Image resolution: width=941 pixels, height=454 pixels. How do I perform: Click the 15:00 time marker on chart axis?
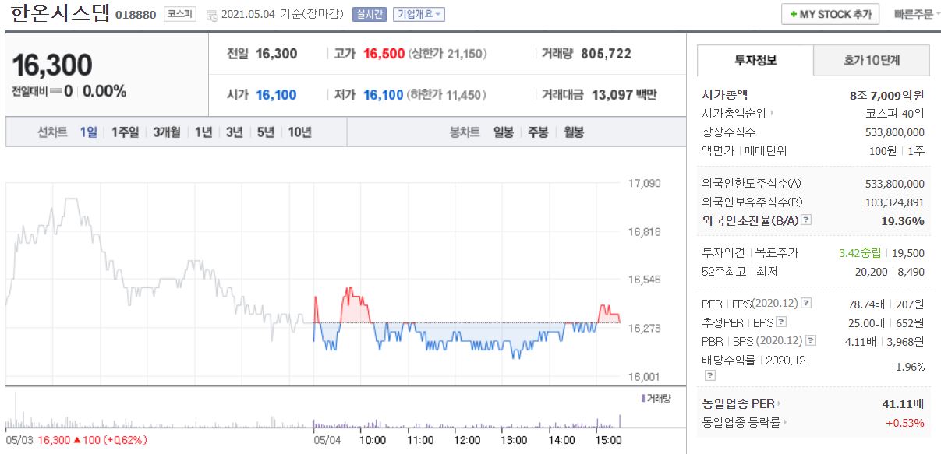[608, 440]
